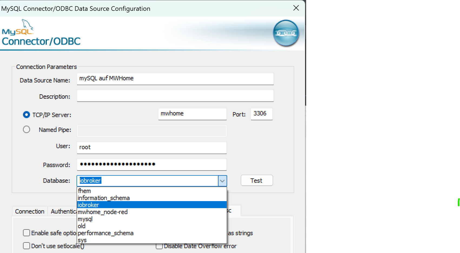Enable safe options checkbox
This screenshot has width=460, height=253.
coord(27,233)
